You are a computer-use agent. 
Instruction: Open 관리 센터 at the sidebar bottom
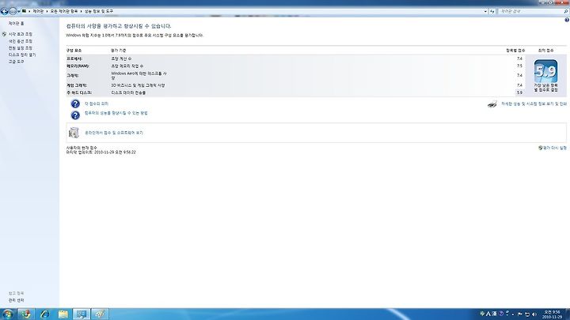click(x=17, y=300)
